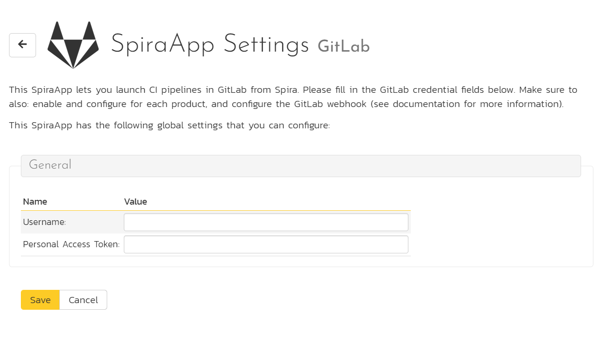Click inside the Username input field
Viewport: 601px width, 341px height.
coord(266,222)
